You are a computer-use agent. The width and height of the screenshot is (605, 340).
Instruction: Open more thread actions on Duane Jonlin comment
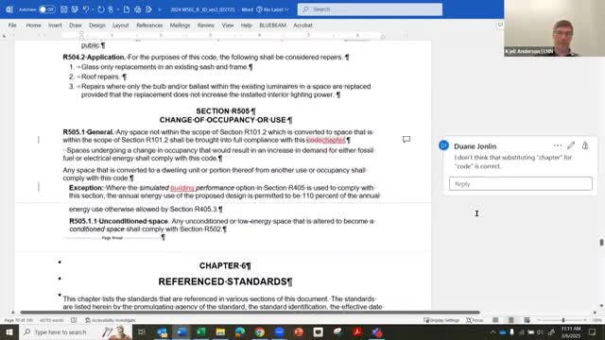point(558,145)
